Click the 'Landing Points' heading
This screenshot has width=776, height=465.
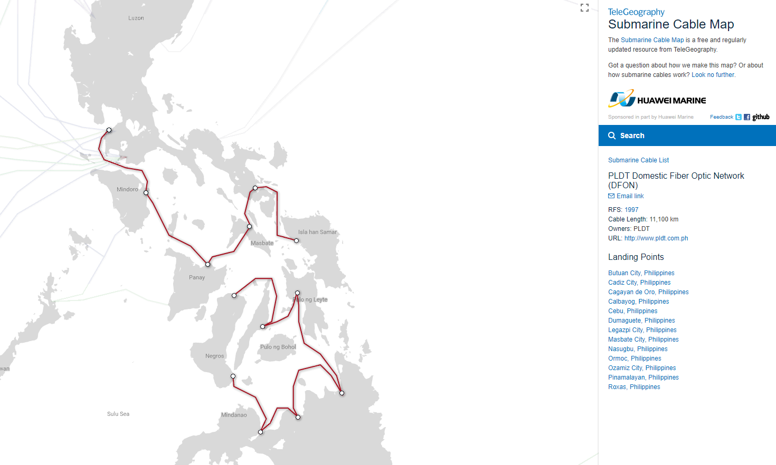(x=636, y=257)
